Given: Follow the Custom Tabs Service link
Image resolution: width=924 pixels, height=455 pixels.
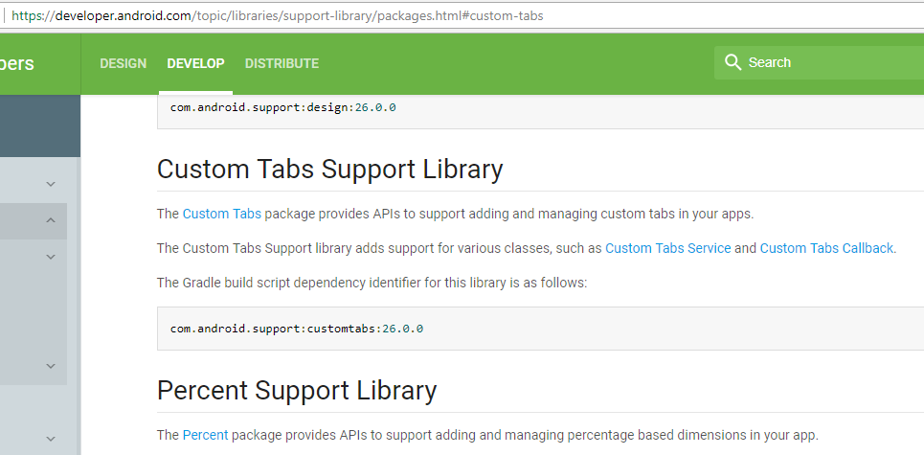Looking at the screenshot, I should pyautogui.click(x=667, y=248).
